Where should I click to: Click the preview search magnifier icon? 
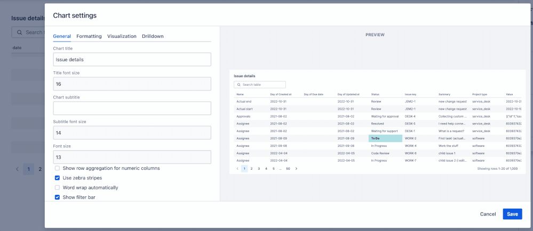pyautogui.click(x=239, y=85)
